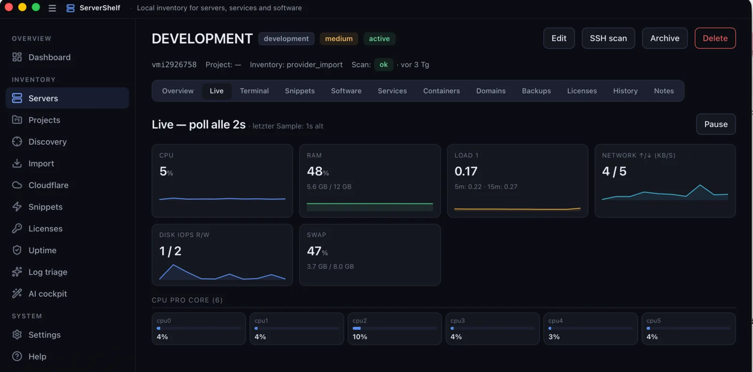The width and height of the screenshot is (753, 372).
Task: Switch to the Software tab
Action: (346, 91)
